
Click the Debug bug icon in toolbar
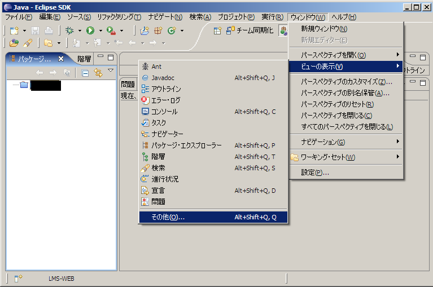71,30
